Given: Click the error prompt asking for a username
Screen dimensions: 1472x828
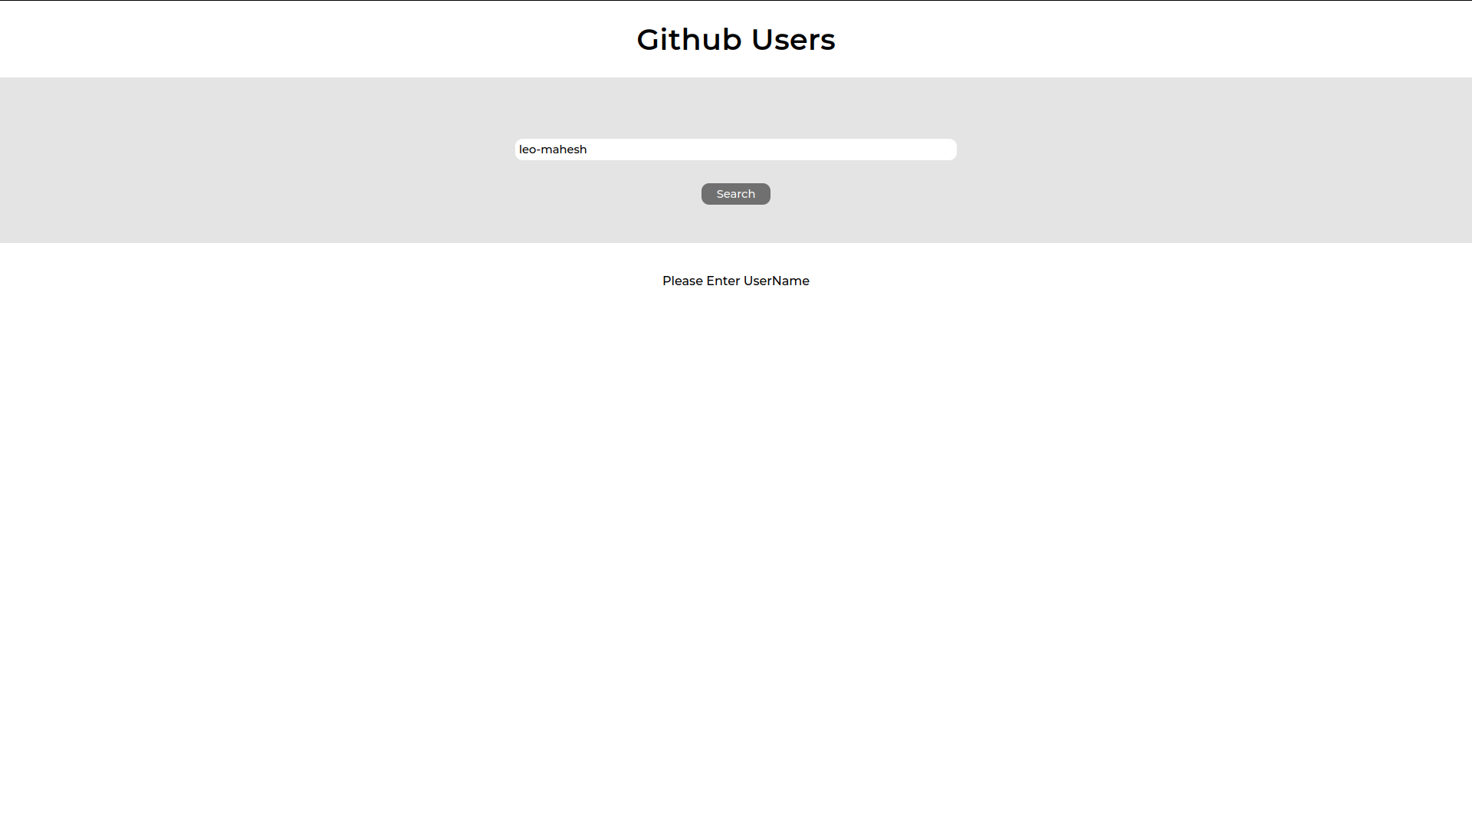Looking at the screenshot, I should 735,281.
